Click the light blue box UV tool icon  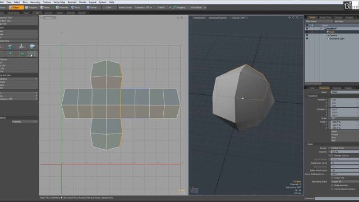33,47
